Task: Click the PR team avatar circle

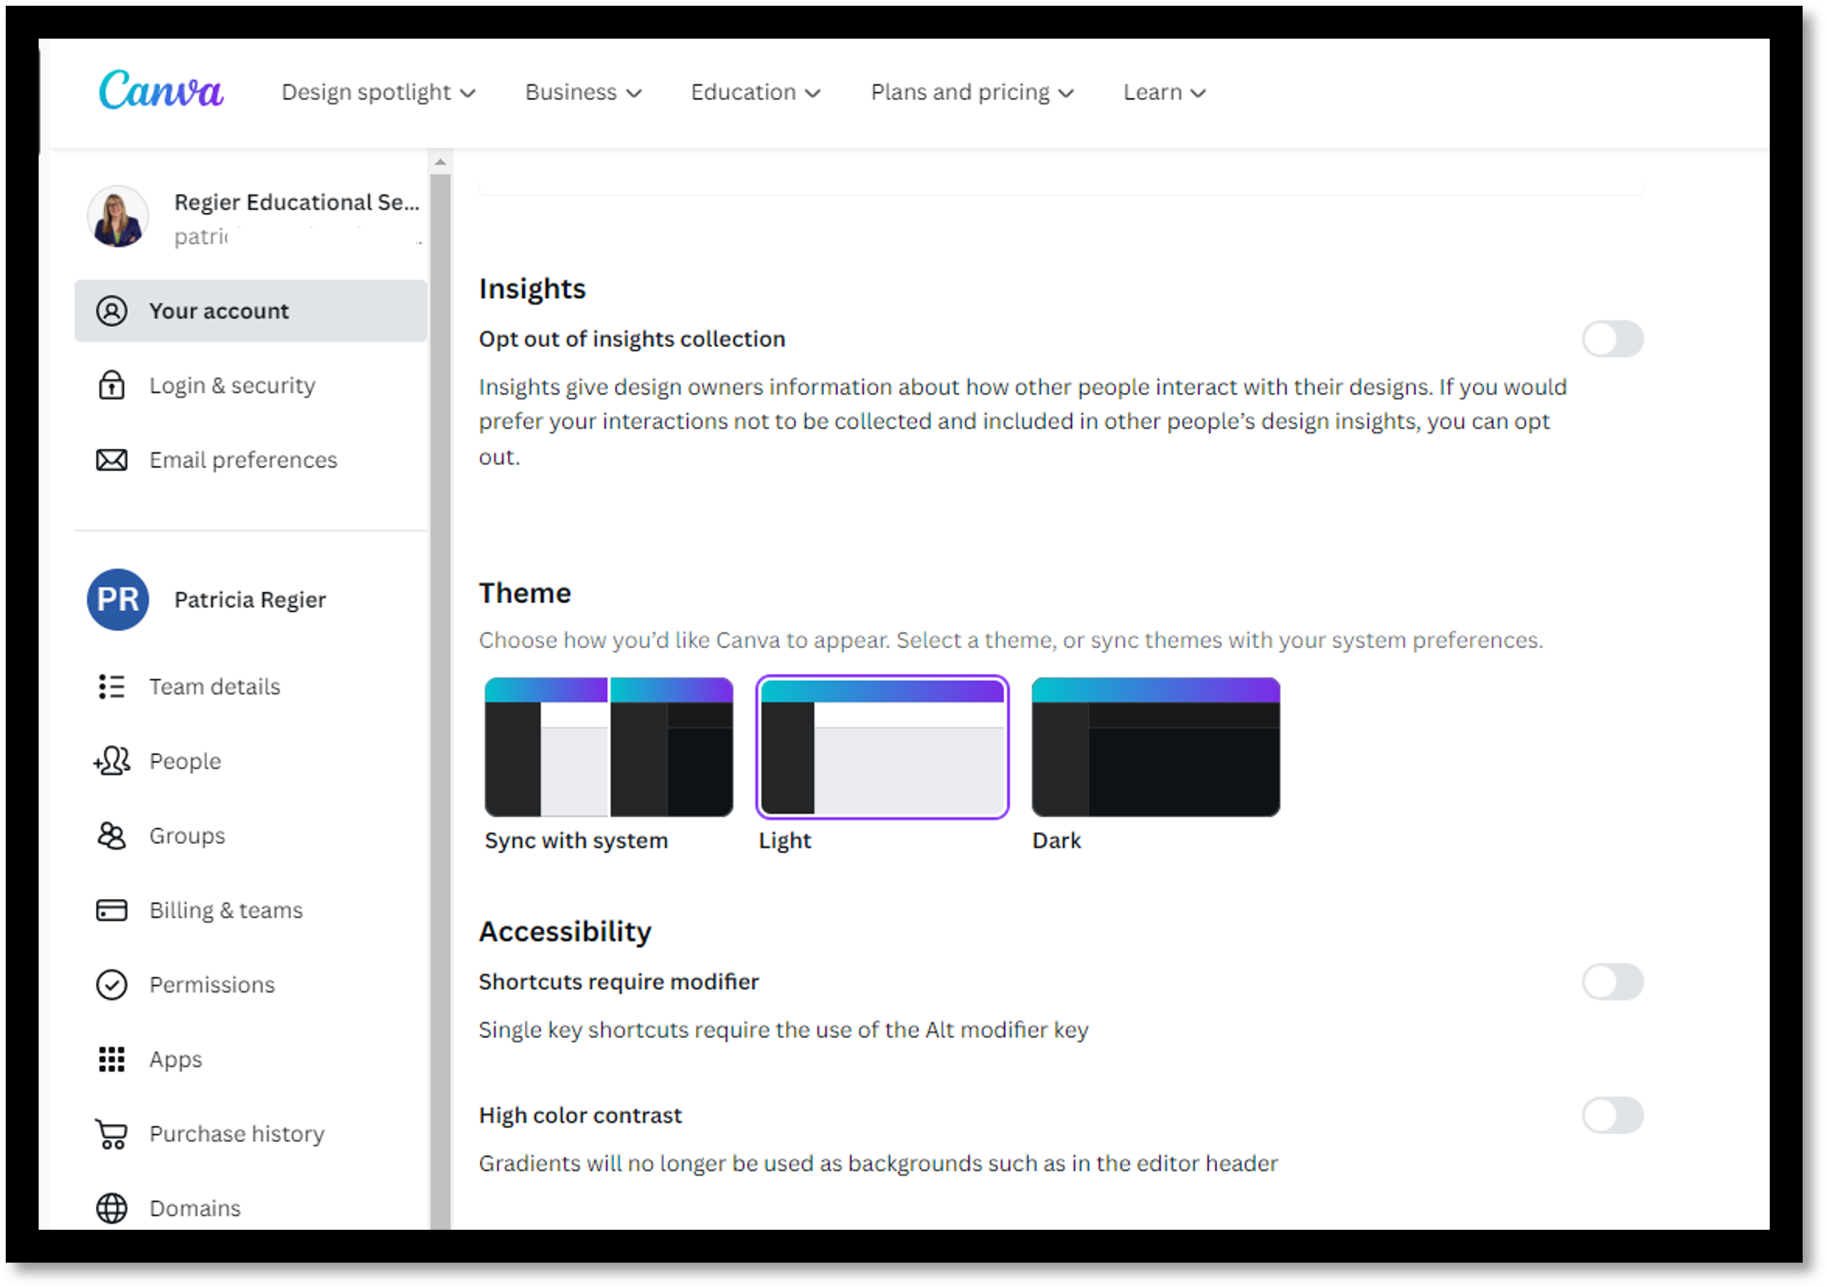Action: (118, 600)
